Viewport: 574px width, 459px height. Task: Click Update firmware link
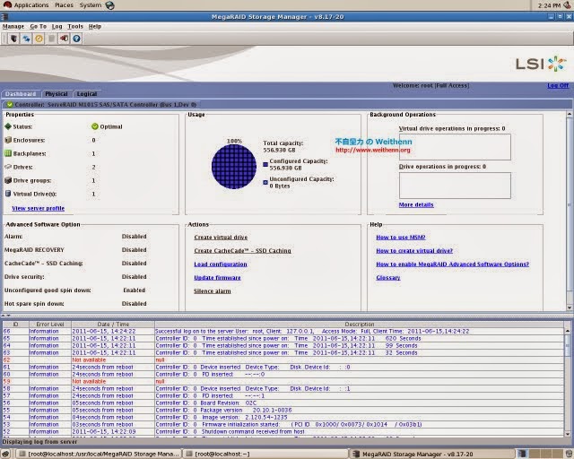pos(217,278)
